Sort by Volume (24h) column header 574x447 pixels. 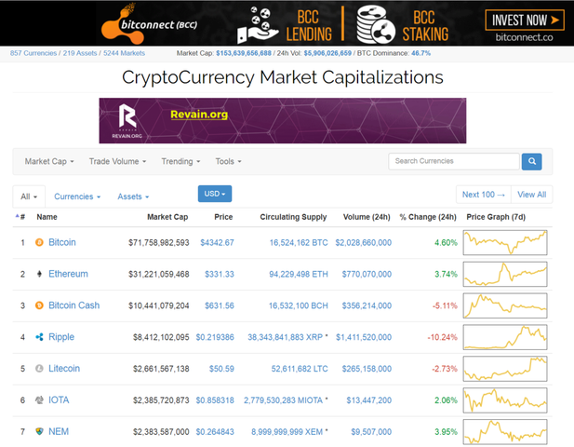click(367, 217)
